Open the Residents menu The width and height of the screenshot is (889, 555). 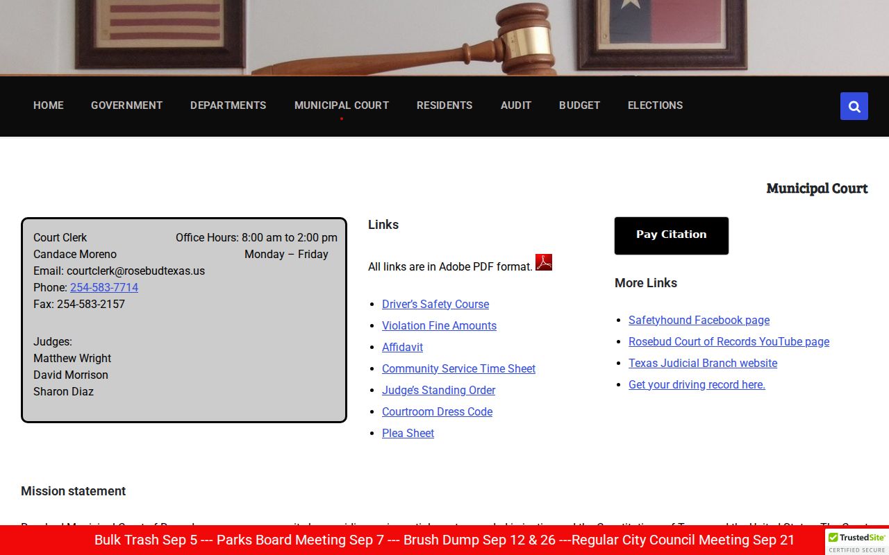click(444, 105)
